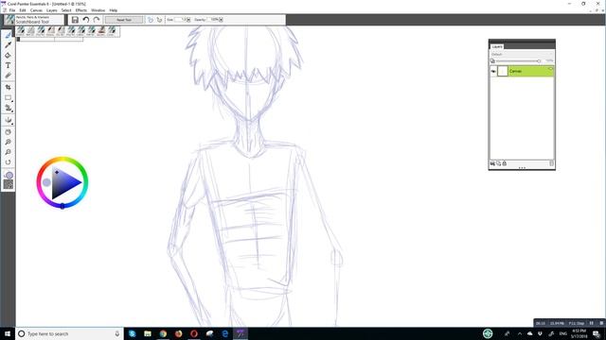
Task: Click the Reset Tool button
Action: click(x=124, y=20)
